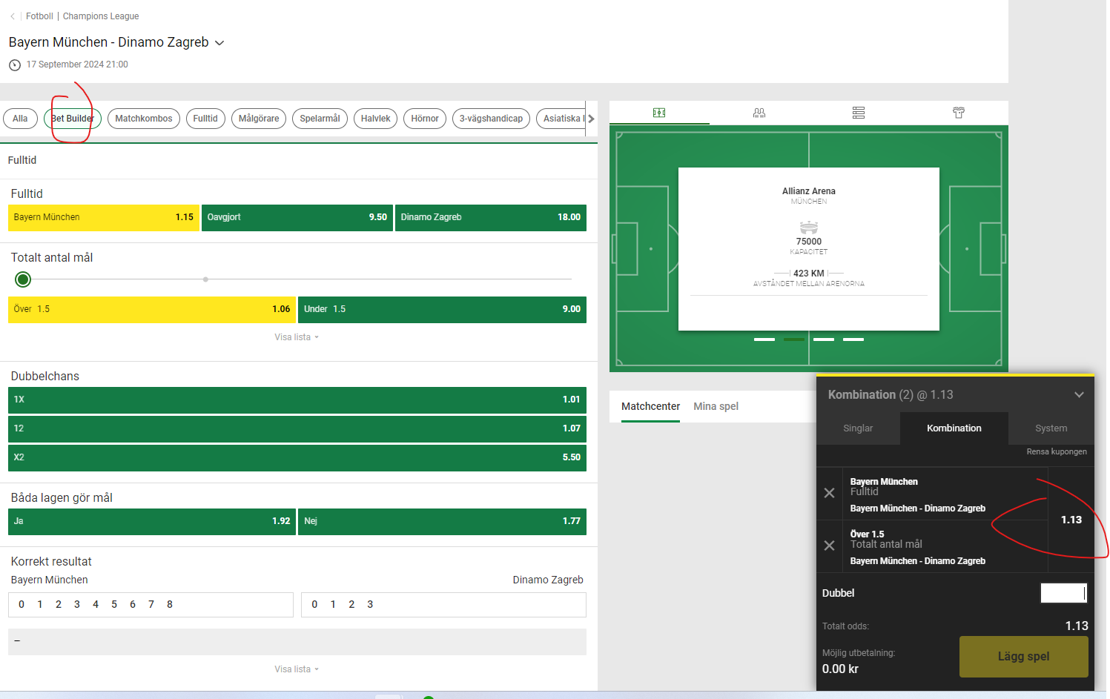Switch to the Singlar bet slip tab
The height and width of the screenshot is (699, 1110).
tap(858, 428)
